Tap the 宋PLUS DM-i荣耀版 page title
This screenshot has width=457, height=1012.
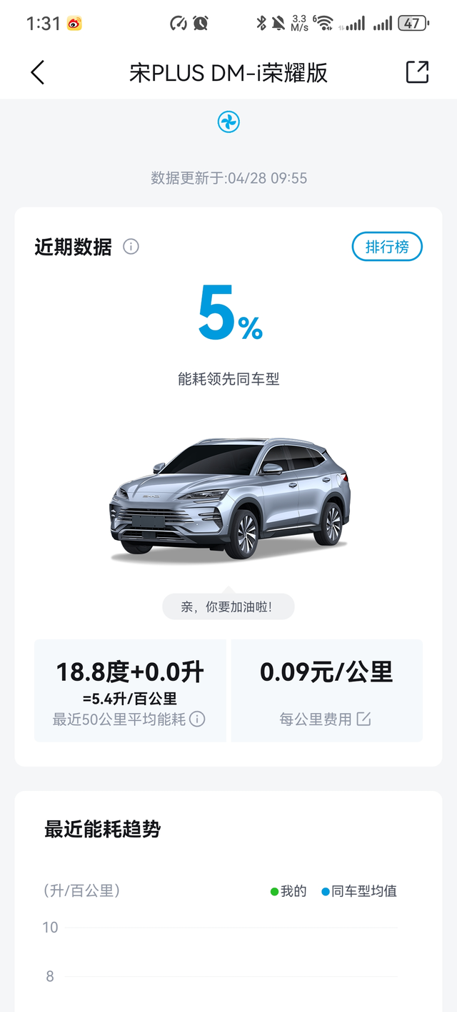[x=228, y=73]
